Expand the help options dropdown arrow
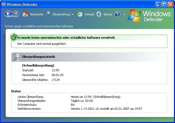This screenshot has height=123, width=175. click(124, 15)
